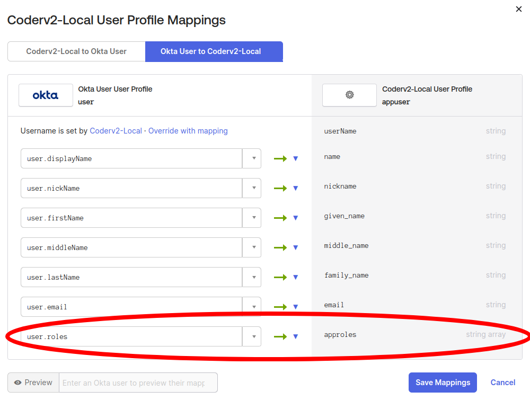Viewport: 530px width, 409px height.
Task: Click the appuser profile variable text
Action: pos(396,102)
